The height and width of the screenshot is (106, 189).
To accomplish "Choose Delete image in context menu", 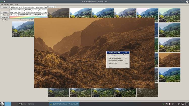I will 118,64.
